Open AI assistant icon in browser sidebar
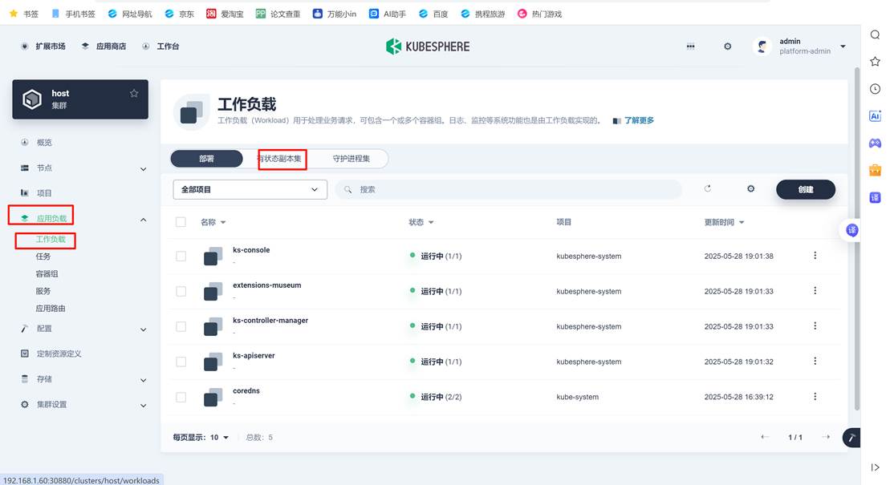 [876, 115]
